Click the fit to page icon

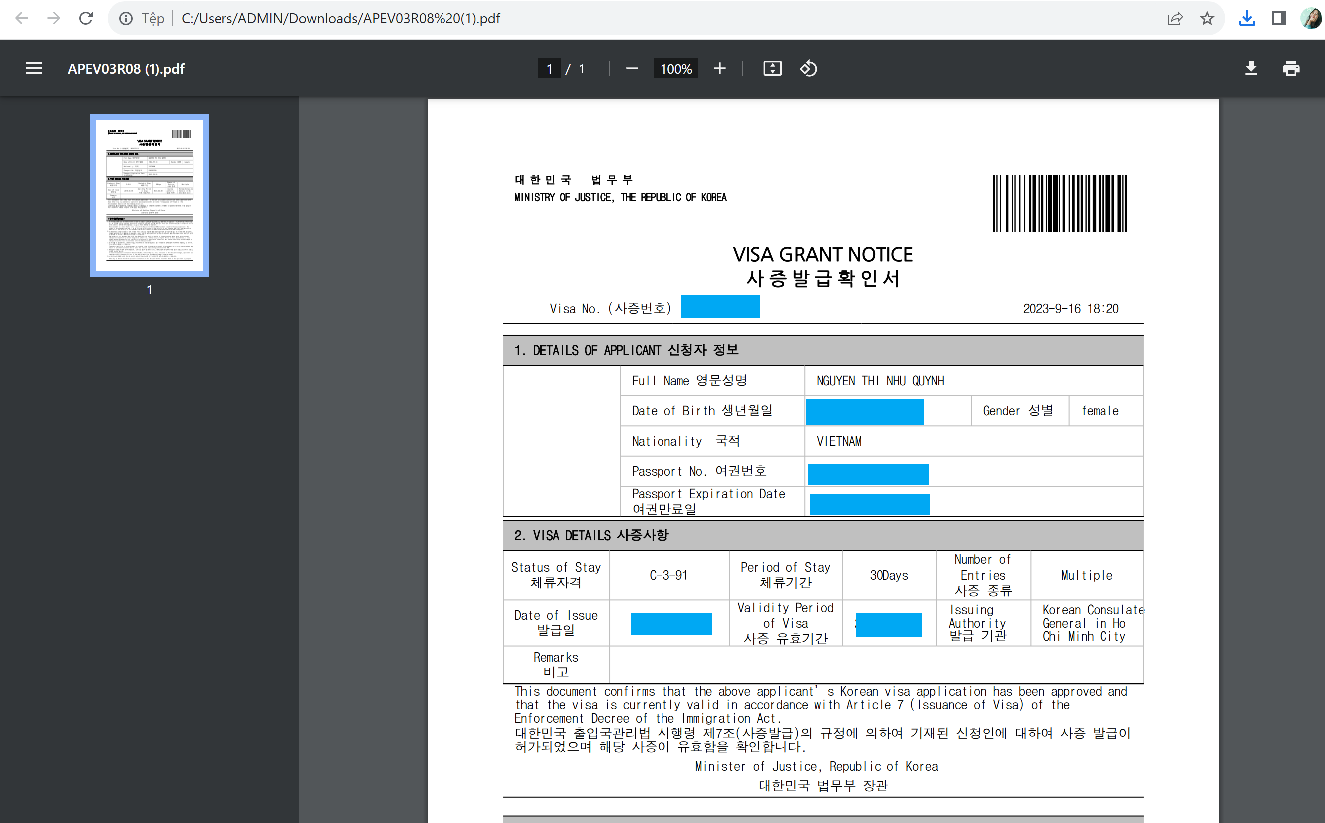(x=772, y=68)
